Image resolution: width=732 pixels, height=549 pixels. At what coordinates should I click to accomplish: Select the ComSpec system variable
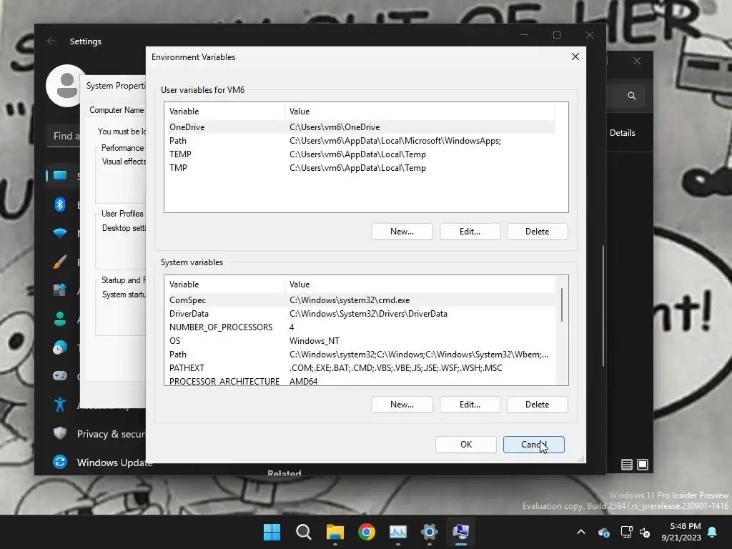coord(360,300)
